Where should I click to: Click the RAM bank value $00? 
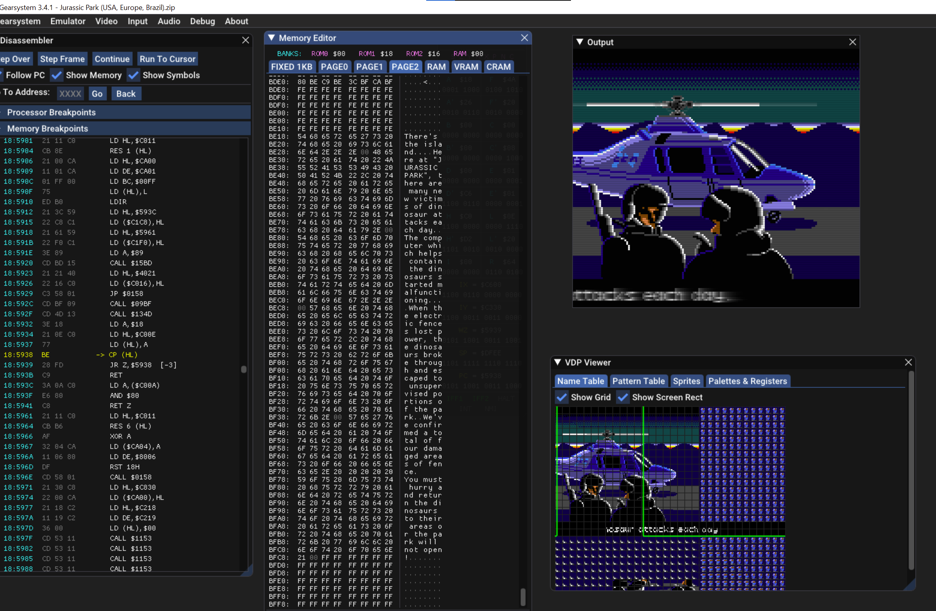[477, 54]
